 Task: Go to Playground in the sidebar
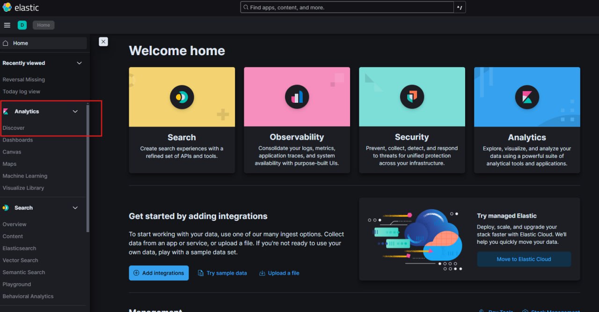[x=17, y=284]
